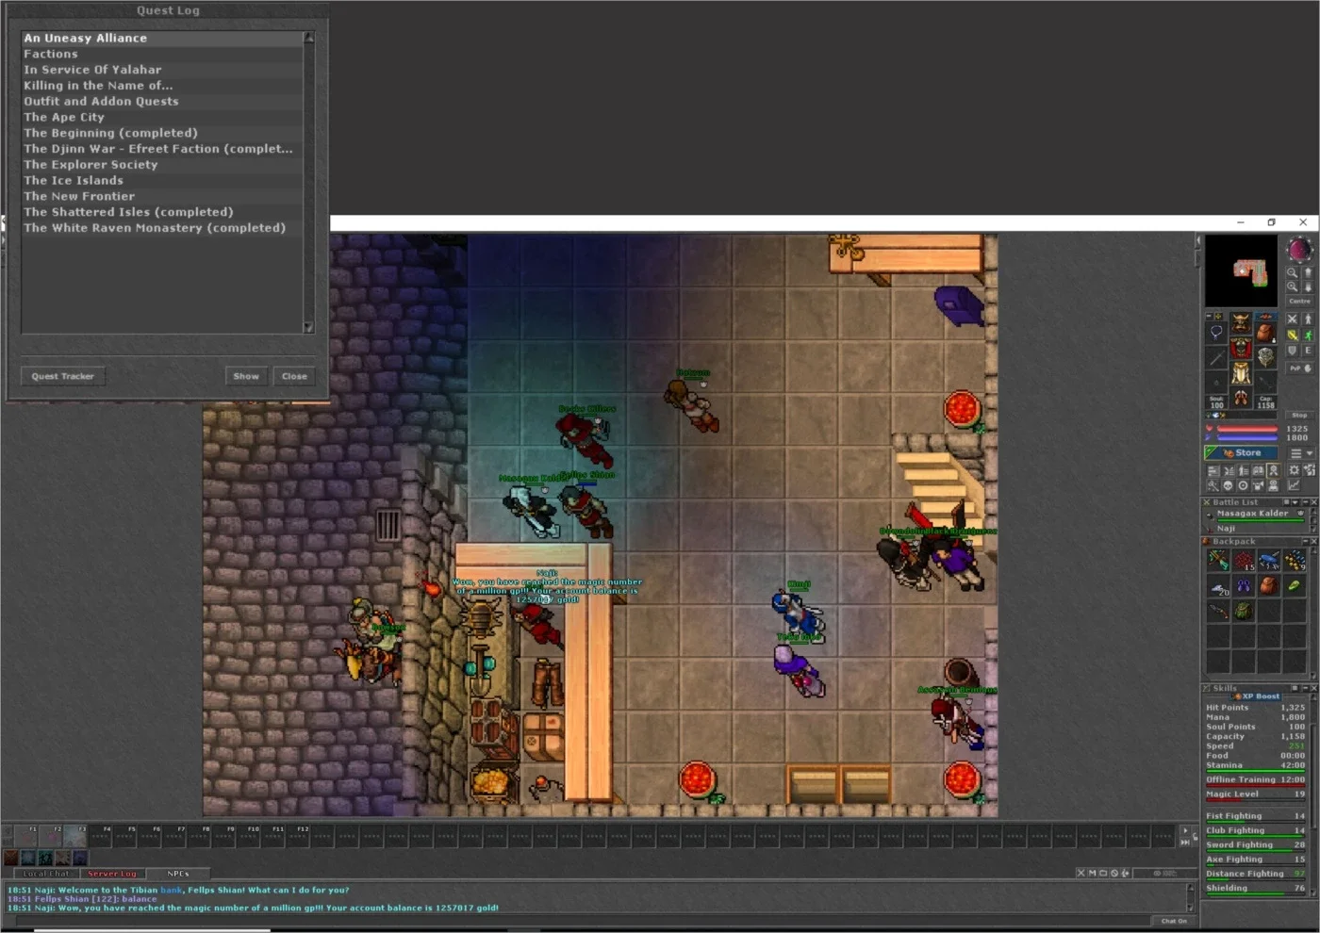Image resolution: width=1320 pixels, height=933 pixels.
Task: Click the brown bag inside Backpack panel
Action: [1269, 585]
